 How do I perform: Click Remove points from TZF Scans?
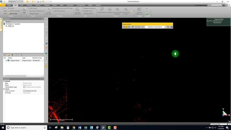coord(62,8)
